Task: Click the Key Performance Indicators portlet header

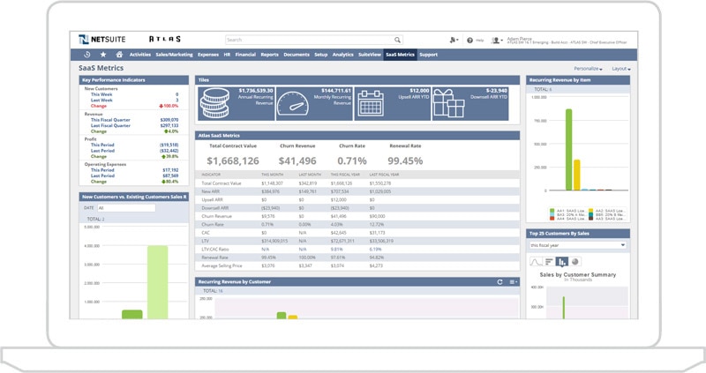Action: pyautogui.click(x=134, y=80)
